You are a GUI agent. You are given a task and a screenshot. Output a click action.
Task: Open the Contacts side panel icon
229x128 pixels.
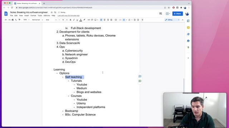click(188, 41)
